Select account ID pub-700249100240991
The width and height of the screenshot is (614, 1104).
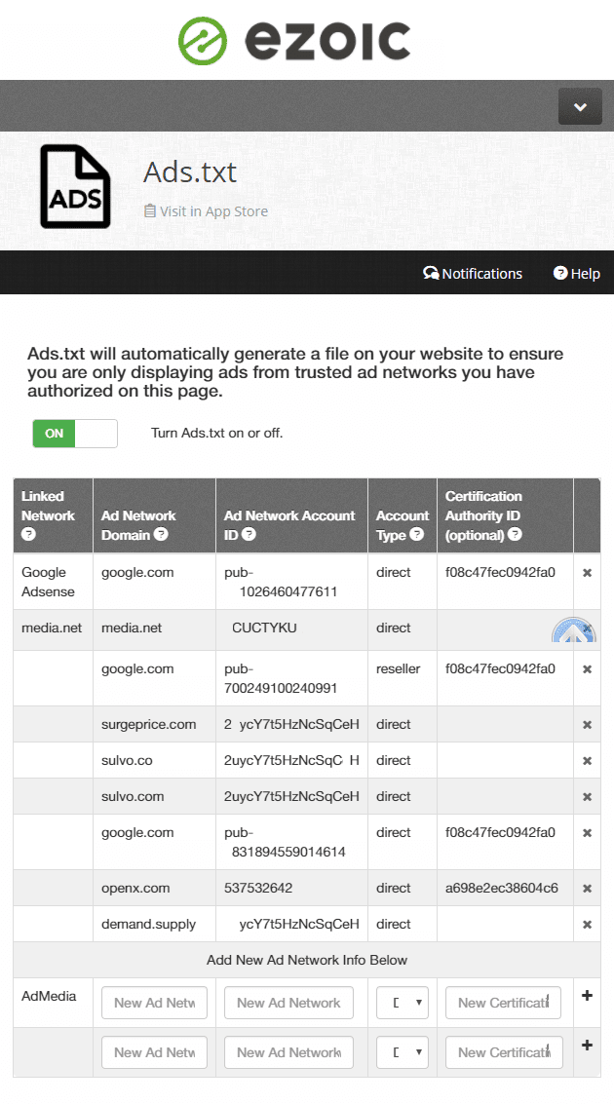[x=281, y=679]
